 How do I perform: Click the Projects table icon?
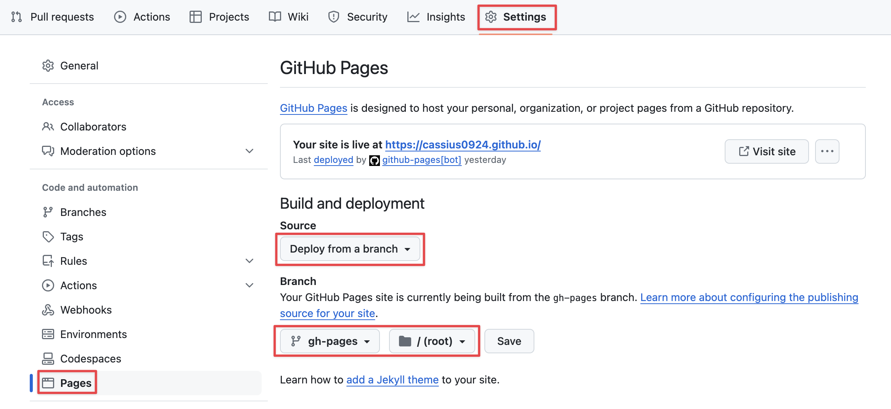point(196,17)
